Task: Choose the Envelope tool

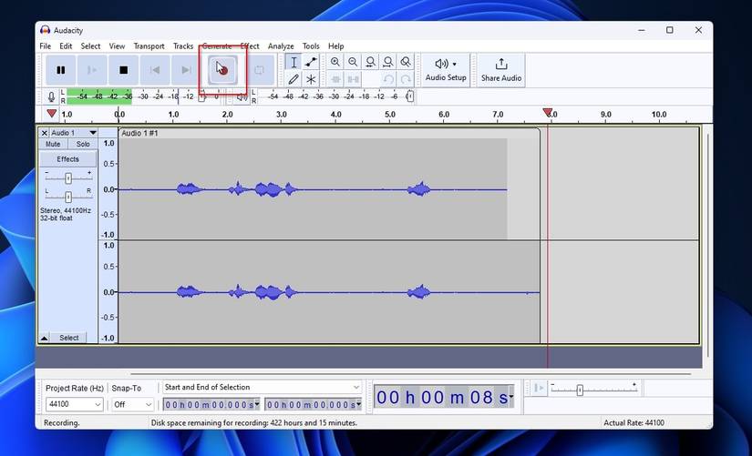Action: pos(311,62)
